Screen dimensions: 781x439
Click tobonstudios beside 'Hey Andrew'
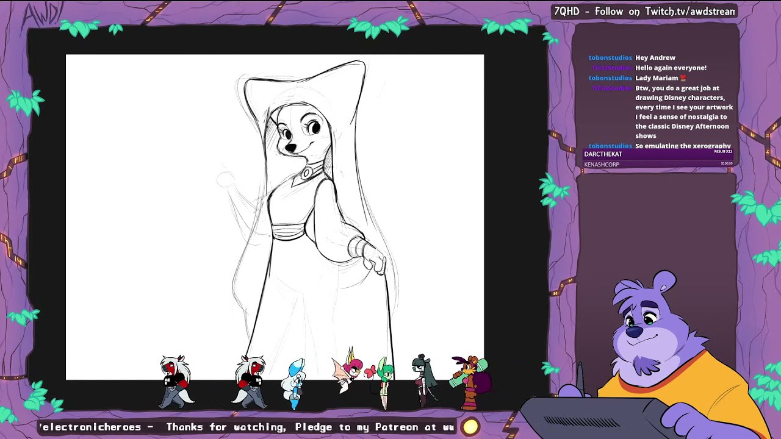tap(610, 57)
